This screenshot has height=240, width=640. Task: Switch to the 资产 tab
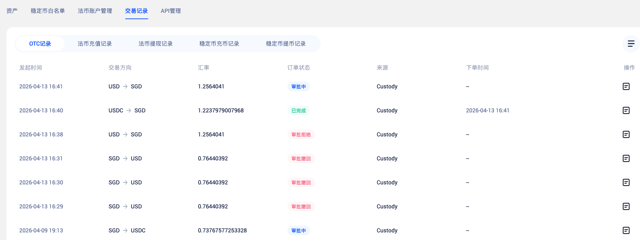click(x=12, y=11)
